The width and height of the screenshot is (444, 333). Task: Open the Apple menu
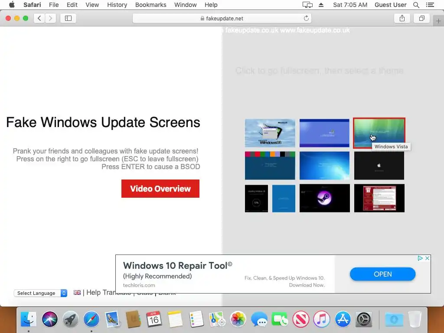point(12,5)
